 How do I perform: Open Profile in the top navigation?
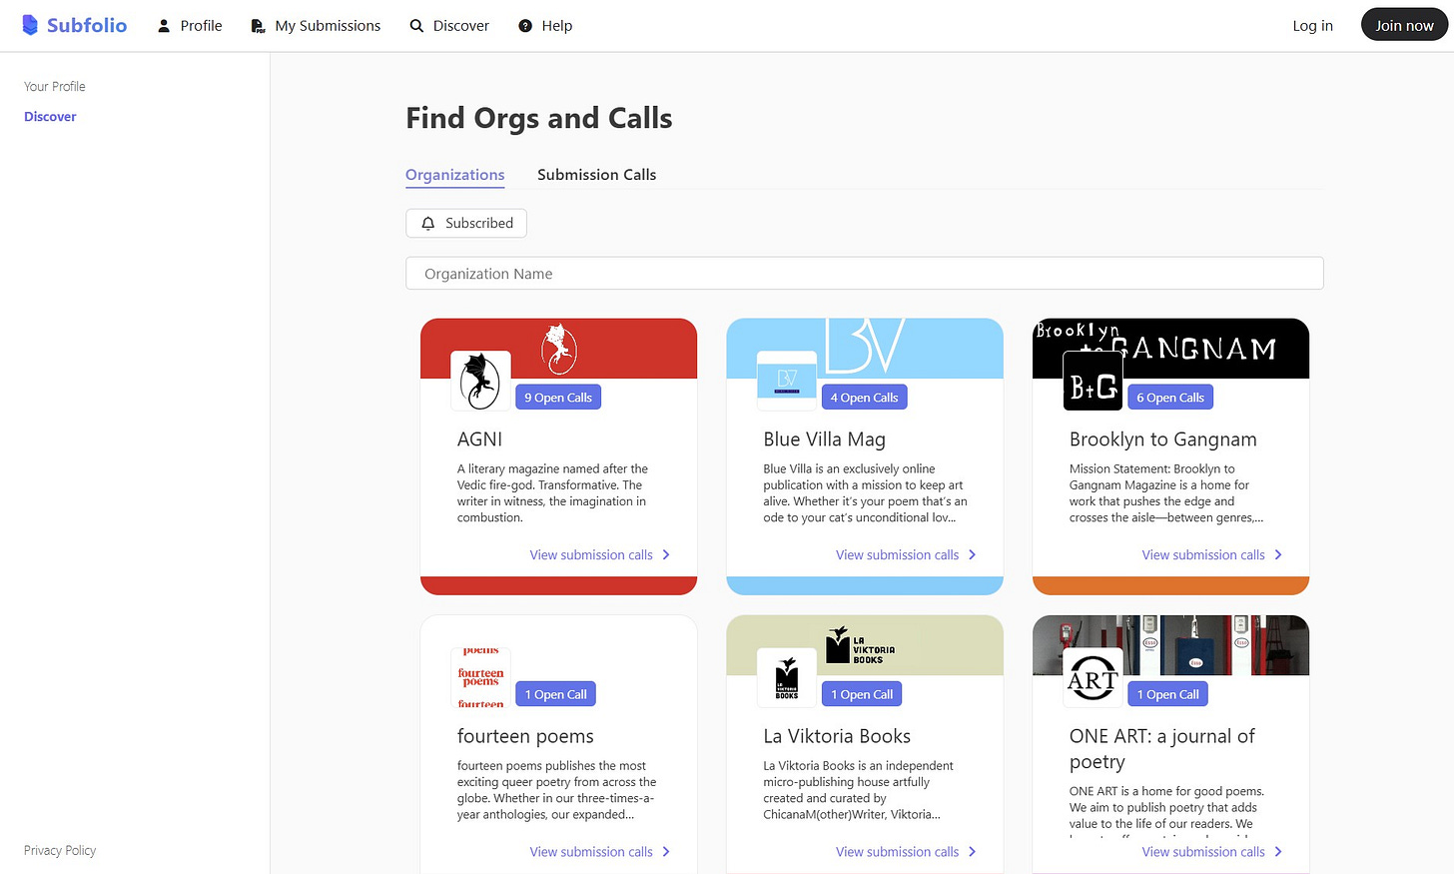pyautogui.click(x=190, y=26)
